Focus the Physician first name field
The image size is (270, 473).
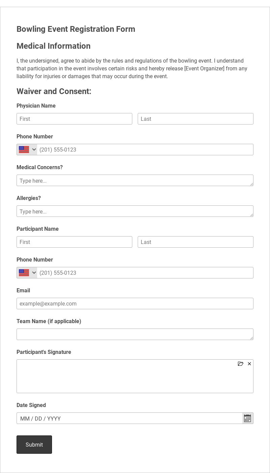point(74,119)
